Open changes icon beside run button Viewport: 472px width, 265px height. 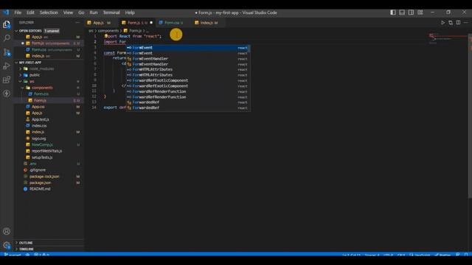(451, 23)
